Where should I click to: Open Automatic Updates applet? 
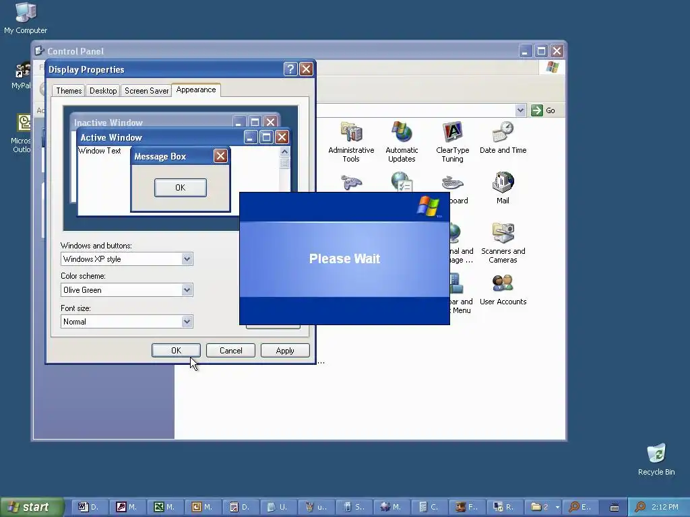pyautogui.click(x=402, y=142)
